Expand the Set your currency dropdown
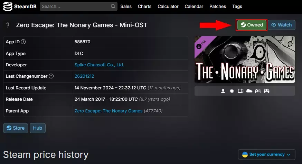 click(x=266, y=154)
